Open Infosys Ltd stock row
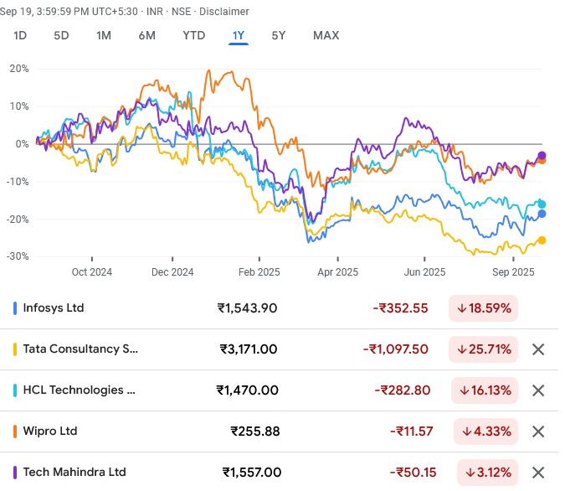 tap(54, 308)
